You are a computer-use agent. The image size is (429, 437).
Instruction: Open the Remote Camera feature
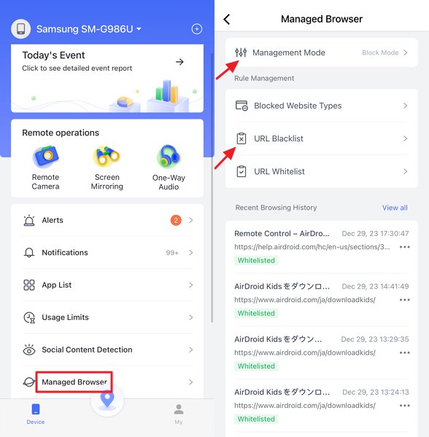click(x=45, y=168)
